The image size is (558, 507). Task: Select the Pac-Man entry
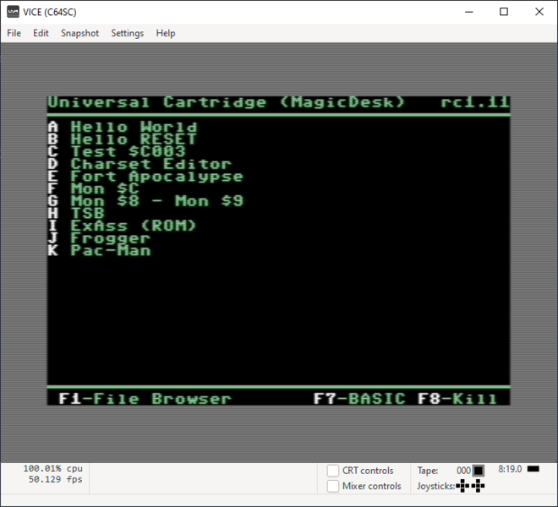[110, 250]
